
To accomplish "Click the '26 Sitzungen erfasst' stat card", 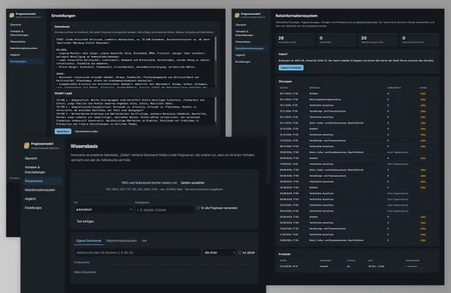I will [295, 40].
